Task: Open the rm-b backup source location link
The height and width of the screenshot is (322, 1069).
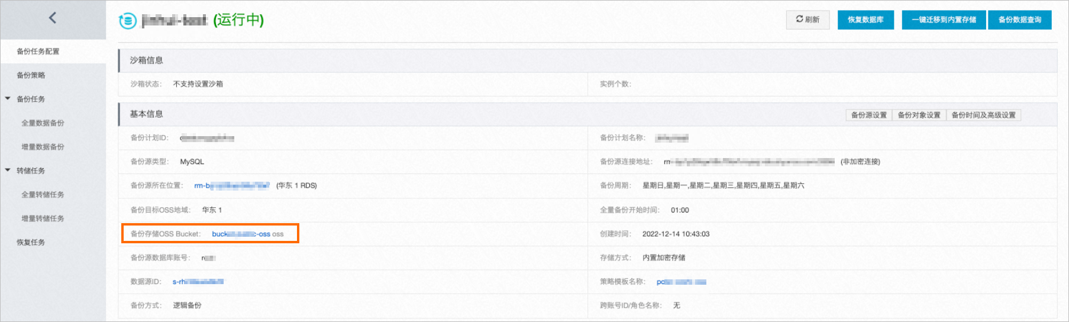Action: coord(232,185)
